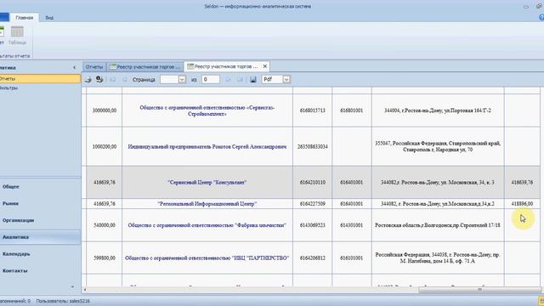The width and height of the screenshot is (544, 306).
Task: Open the help icon at top right
Action: 541,17
